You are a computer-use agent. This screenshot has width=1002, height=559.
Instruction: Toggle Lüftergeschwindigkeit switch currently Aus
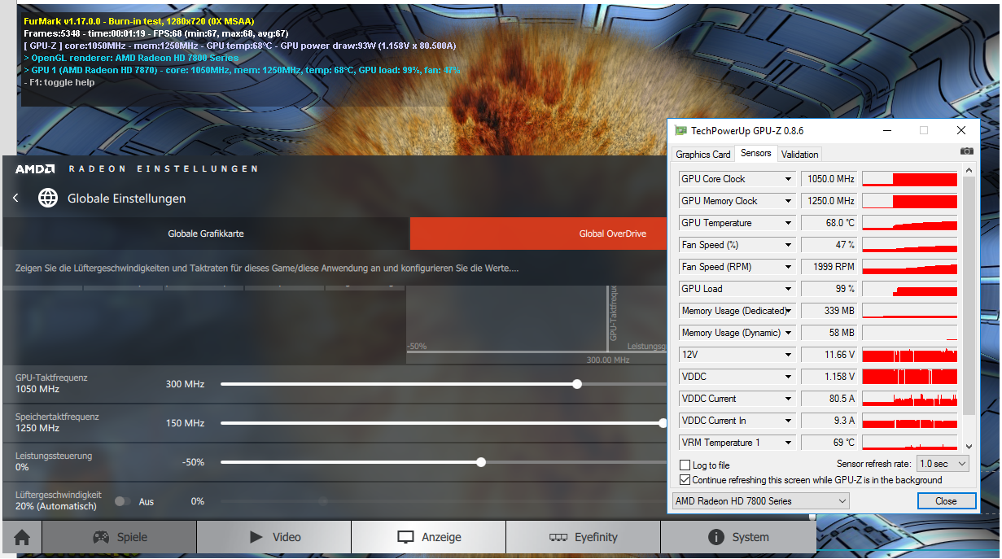122,501
